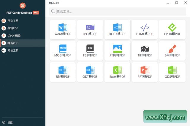Open the ODS to PDF converter tool
The height and width of the screenshot is (126, 190).
point(172,72)
